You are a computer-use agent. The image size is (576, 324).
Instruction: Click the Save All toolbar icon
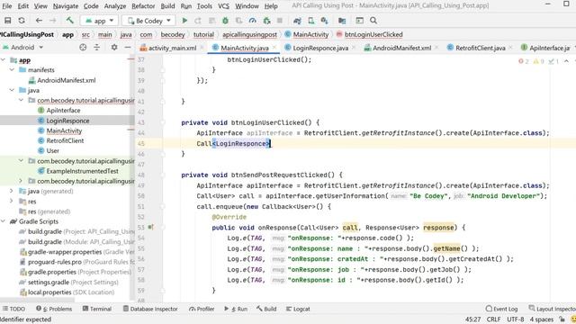(8, 21)
